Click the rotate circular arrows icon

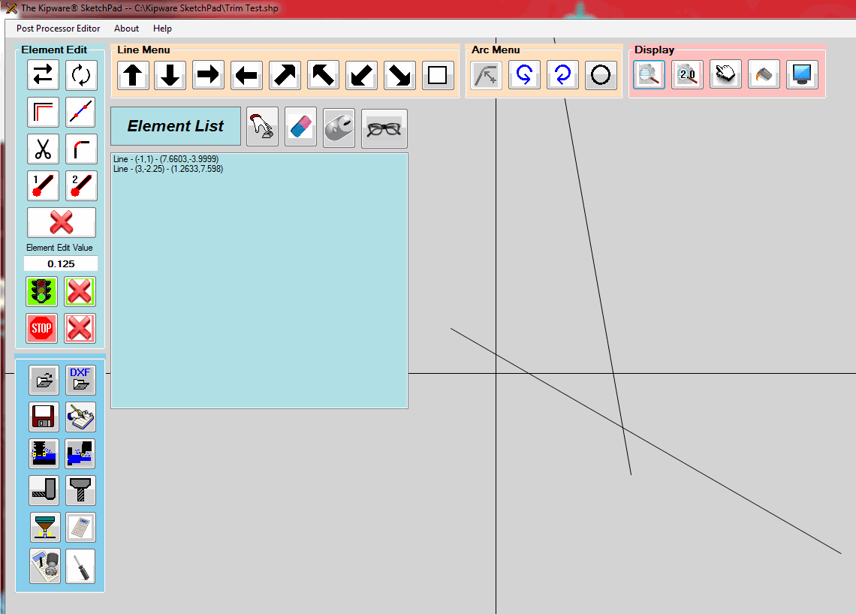81,75
